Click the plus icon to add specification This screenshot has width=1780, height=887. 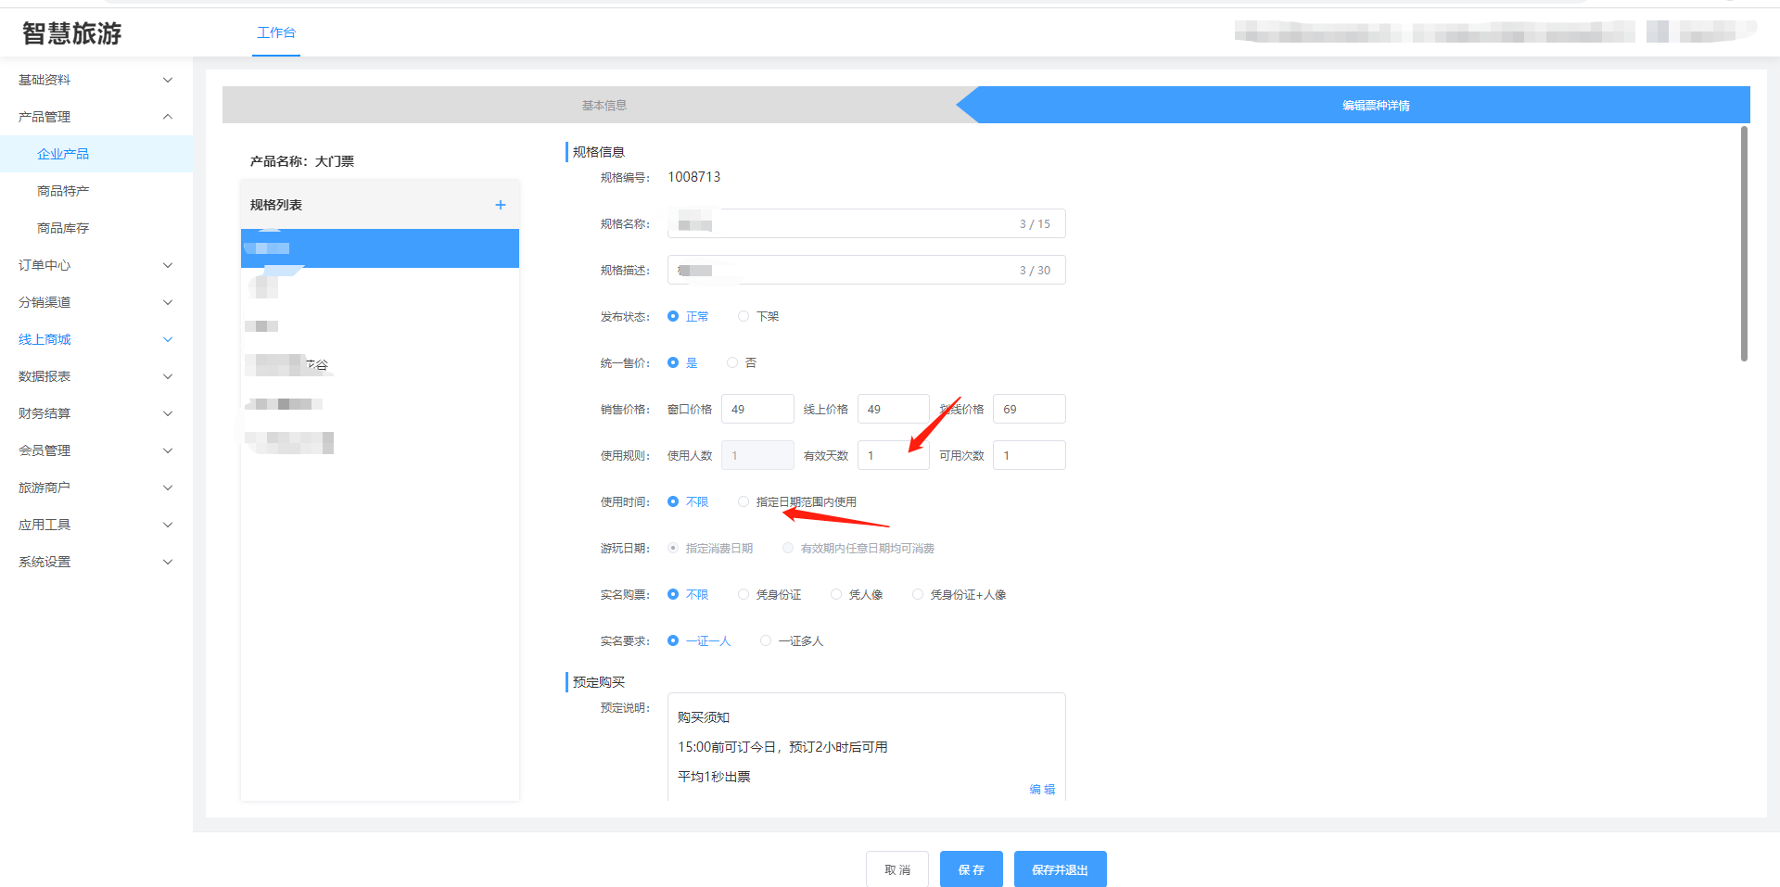click(501, 205)
